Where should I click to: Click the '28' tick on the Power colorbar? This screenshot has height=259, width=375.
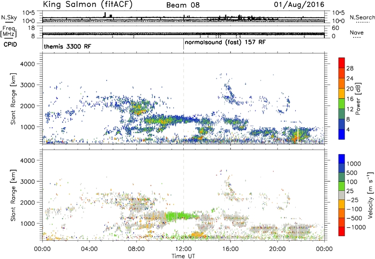pos(350,68)
